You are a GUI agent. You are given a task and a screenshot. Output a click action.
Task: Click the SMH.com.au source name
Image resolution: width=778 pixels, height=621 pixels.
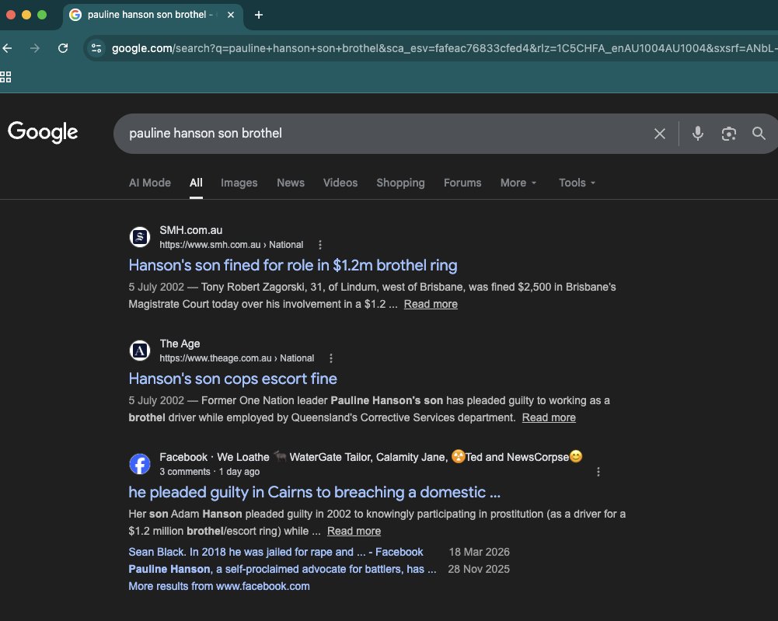click(x=191, y=230)
